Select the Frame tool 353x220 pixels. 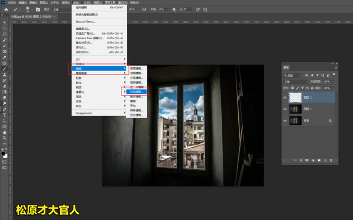pos(4,51)
